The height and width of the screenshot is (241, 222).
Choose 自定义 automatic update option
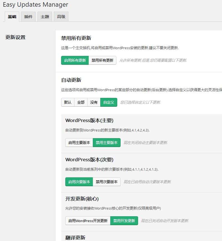click(109, 102)
